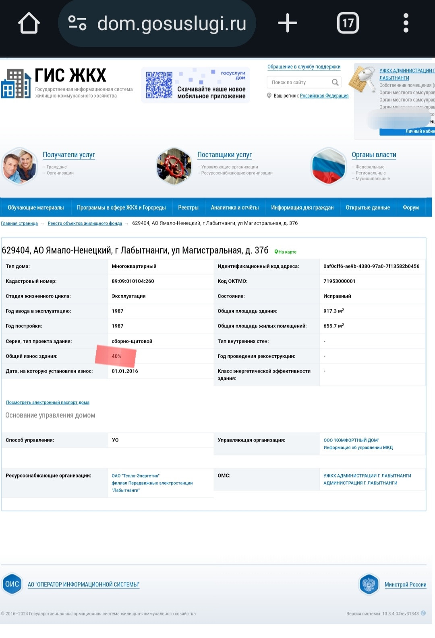This screenshot has width=435, height=638.
Task: Click the search magnifier icon
Action: (x=335, y=82)
